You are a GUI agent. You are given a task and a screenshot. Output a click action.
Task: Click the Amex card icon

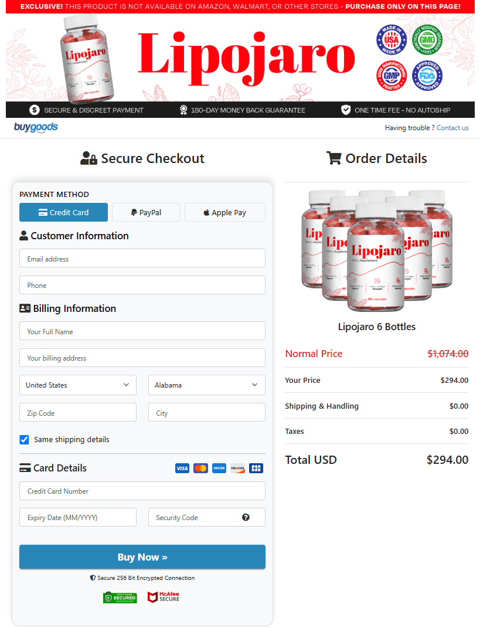pyautogui.click(x=219, y=468)
